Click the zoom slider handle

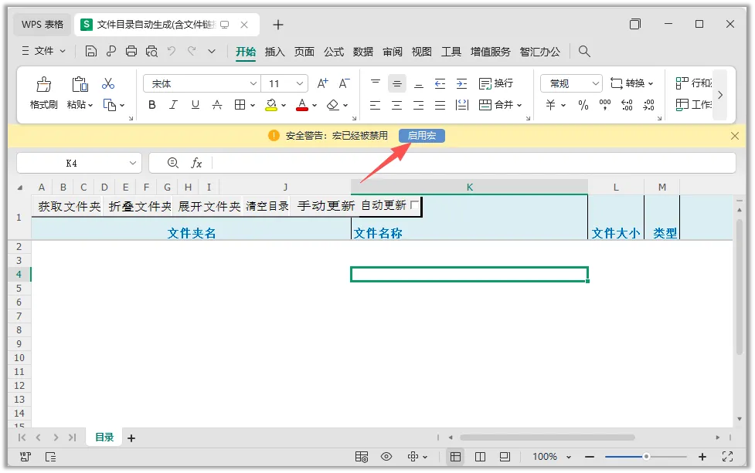coord(646,457)
